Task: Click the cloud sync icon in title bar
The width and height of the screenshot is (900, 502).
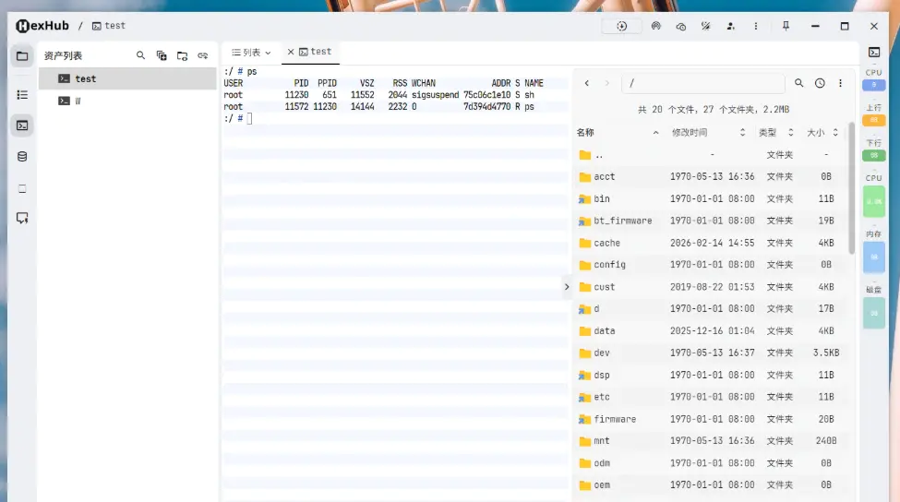Action: (681, 26)
